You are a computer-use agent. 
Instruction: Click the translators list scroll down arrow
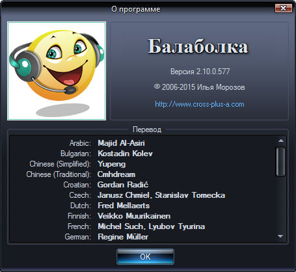[x=280, y=236]
